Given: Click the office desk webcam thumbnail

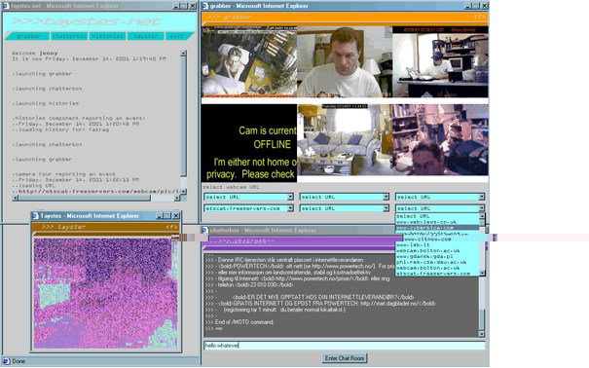Looking at the screenshot, I should (440, 62).
